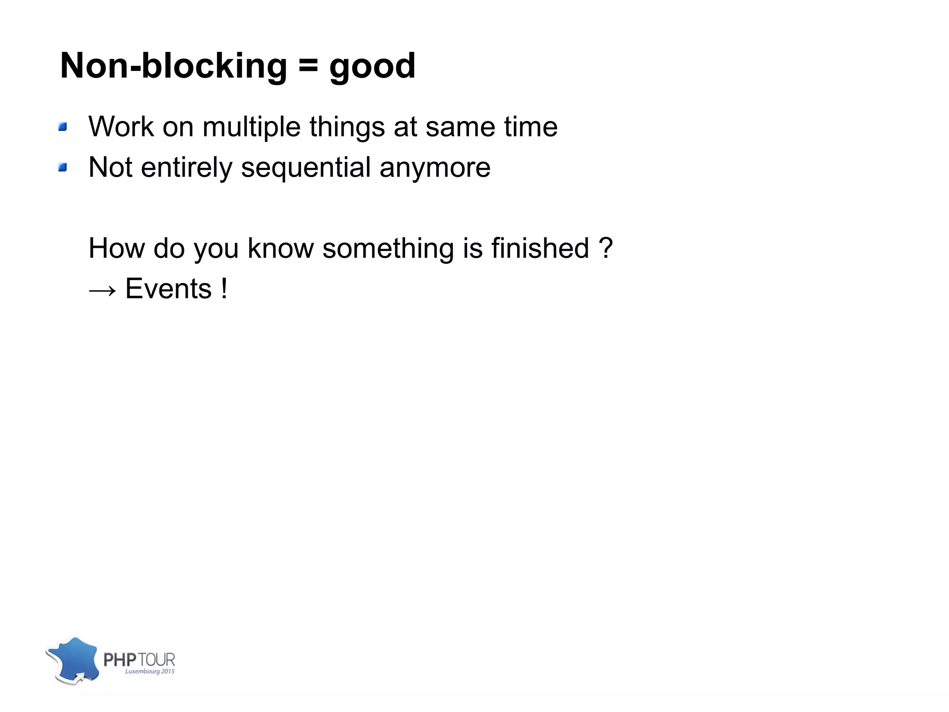Click the word 'Events'
Image resolution: width=949 pixels, height=712 pixels.
(x=168, y=289)
